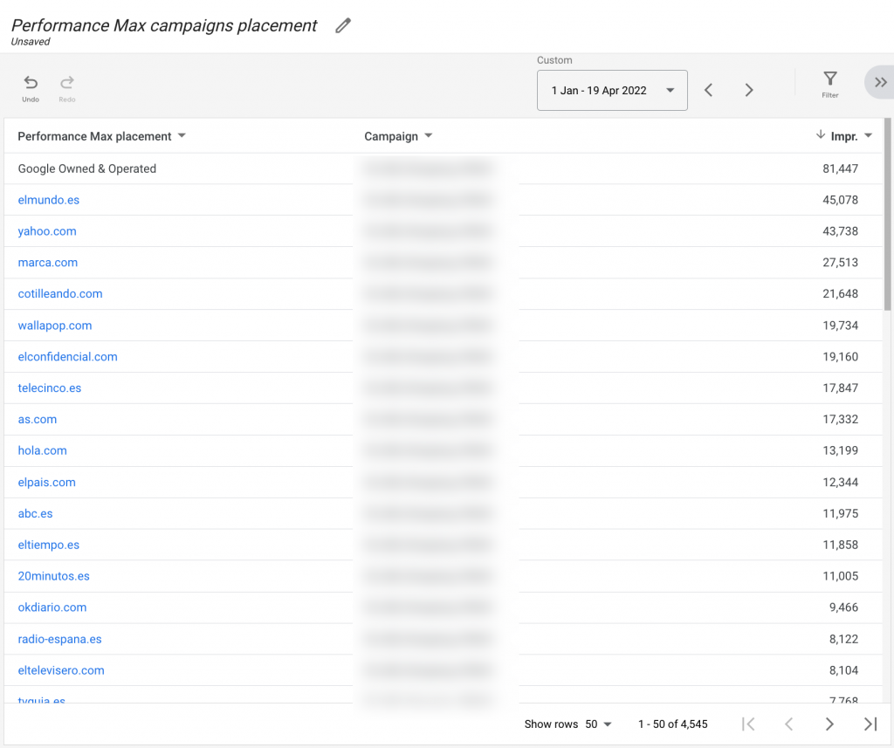Open Performance Max placement column menu
Image resolution: width=894 pixels, height=748 pixels.
coord(182,135)
